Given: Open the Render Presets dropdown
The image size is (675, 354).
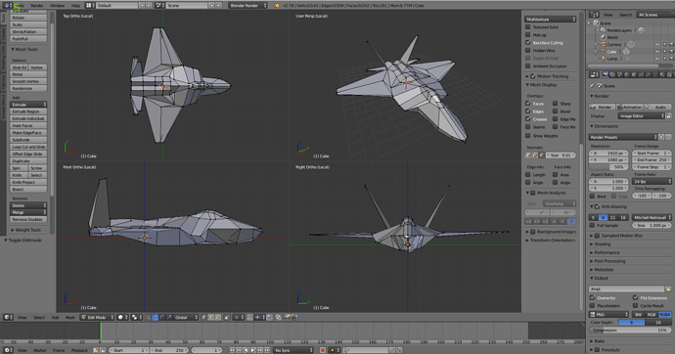Looking at the screenshot, I should (x=623, y=137).
